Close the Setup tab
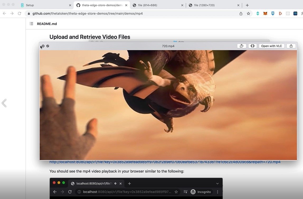 [x=70, y=5]
